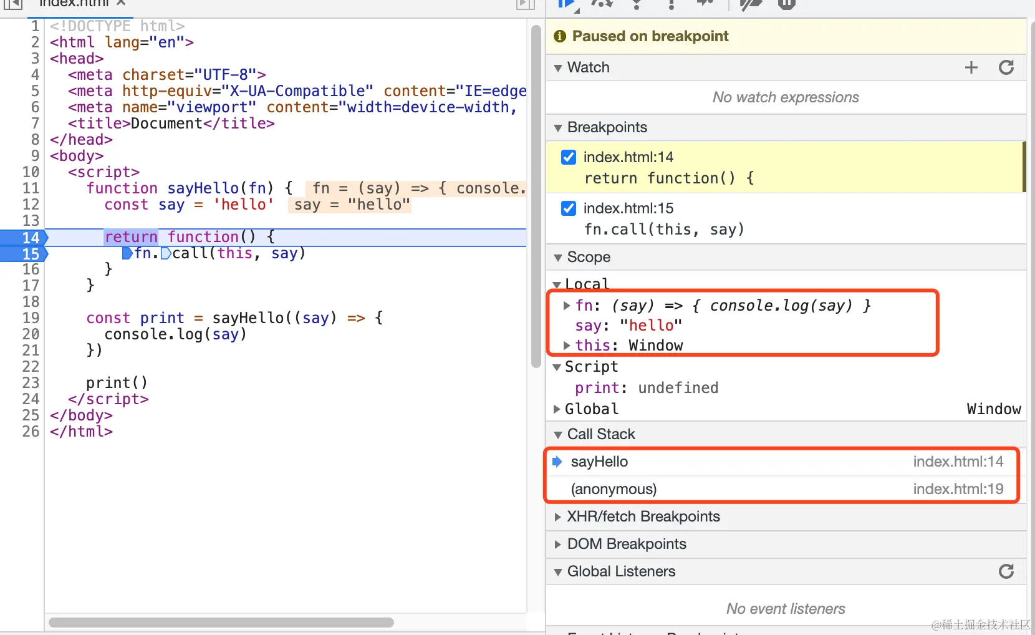1035x635 pixels.
Task: Collapse the Script scope group
Action: pos(557,367)
